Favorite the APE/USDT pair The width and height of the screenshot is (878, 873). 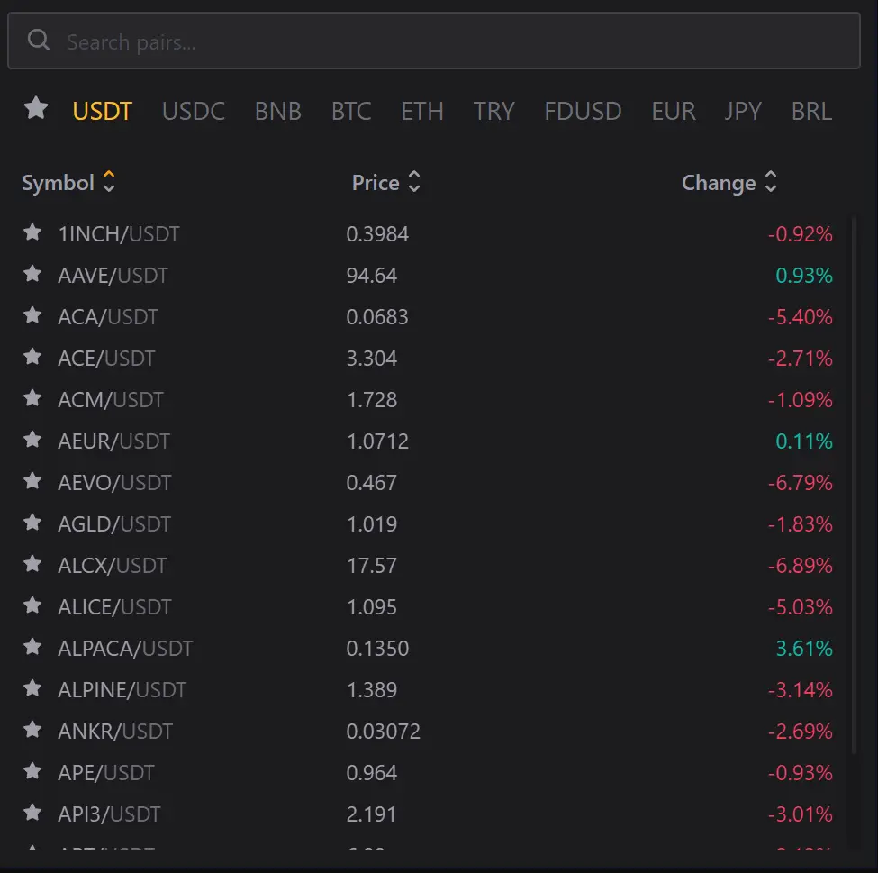pyautogui.click(x=32, y=772)
